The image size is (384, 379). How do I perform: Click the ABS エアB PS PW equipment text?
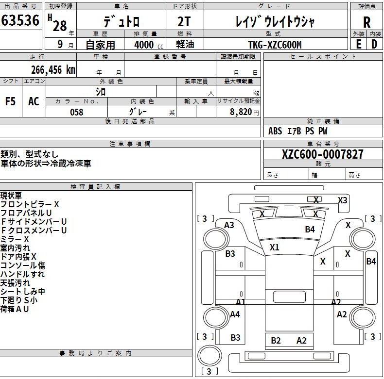point(297,131)
